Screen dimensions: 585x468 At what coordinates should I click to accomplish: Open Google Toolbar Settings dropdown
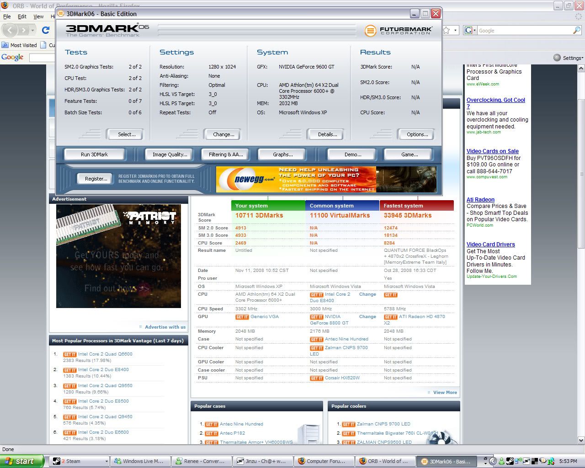568,58
